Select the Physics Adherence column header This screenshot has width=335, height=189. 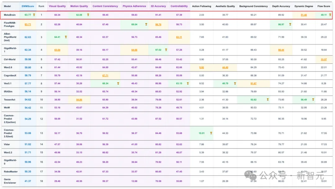[x=134, y=6]
